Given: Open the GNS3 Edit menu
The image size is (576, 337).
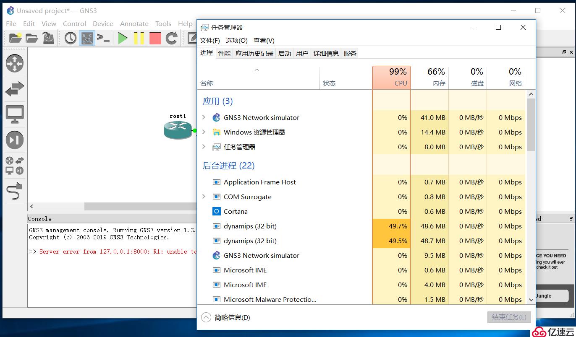Looking at the screenshot, I should (29, 23).
